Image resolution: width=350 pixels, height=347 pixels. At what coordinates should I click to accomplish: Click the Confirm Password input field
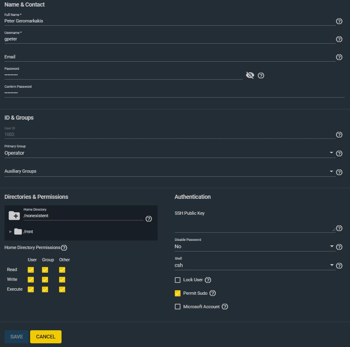pyautogui.click(x=174, y=93)
